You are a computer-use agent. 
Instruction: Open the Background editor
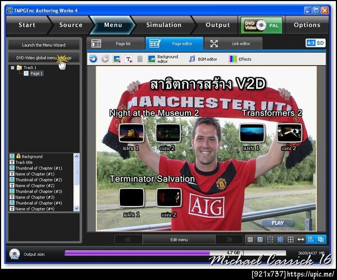pos(163,59)
